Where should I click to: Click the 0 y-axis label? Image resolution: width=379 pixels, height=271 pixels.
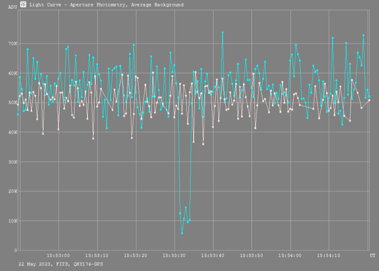(16, 250)
